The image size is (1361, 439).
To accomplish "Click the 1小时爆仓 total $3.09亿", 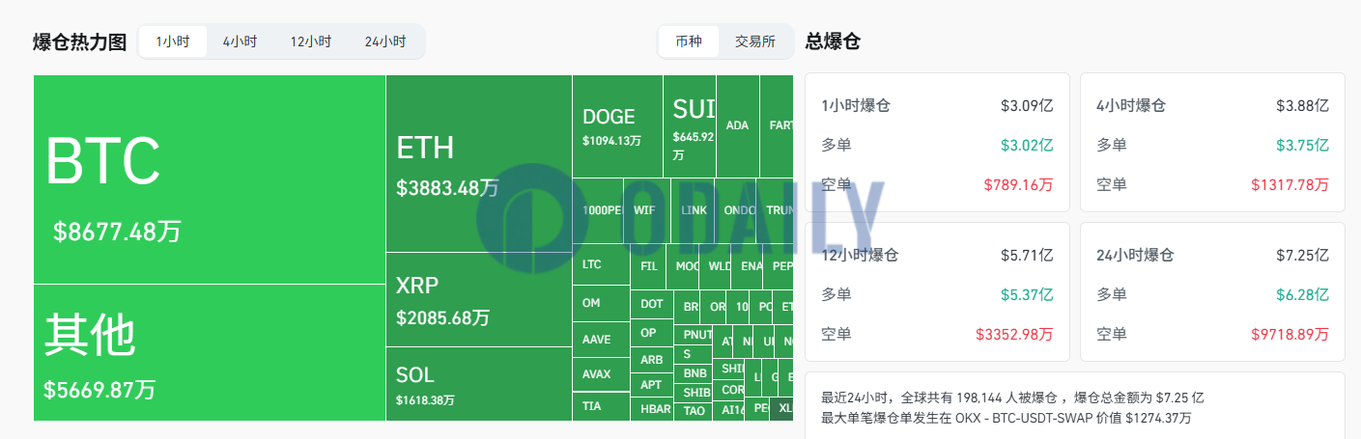I will click(1027, 106).
